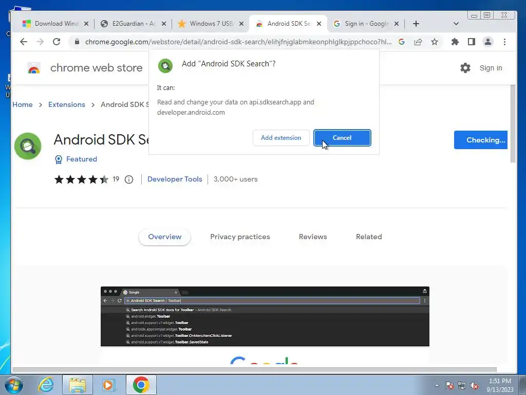Open a new tab with plus button
Viewport: 526px width, 395px height.
click(x=416, y=24)
